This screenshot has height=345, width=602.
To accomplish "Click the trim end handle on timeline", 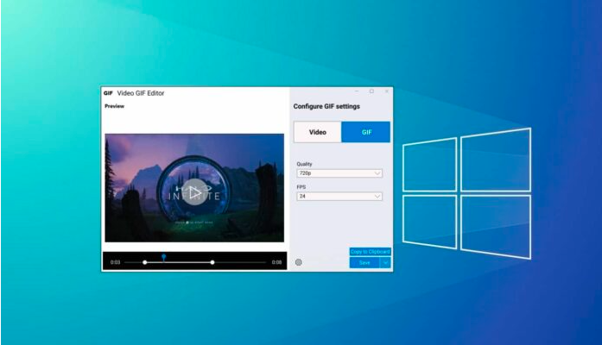I will (x=212, y=262).
